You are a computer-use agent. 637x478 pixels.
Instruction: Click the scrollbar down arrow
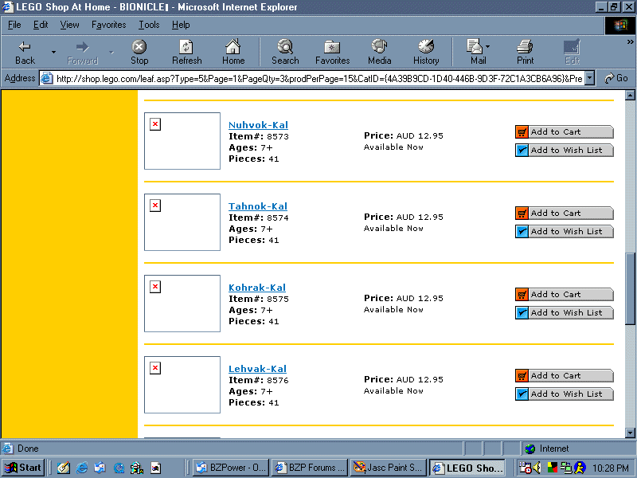point(630,433)
